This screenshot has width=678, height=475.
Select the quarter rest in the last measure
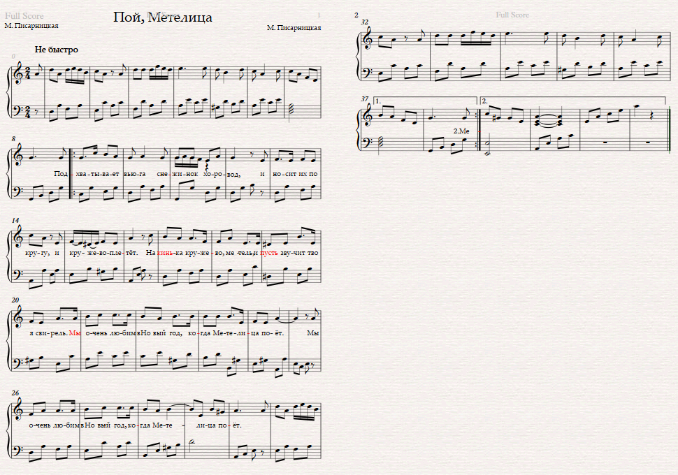coord(651,117)
